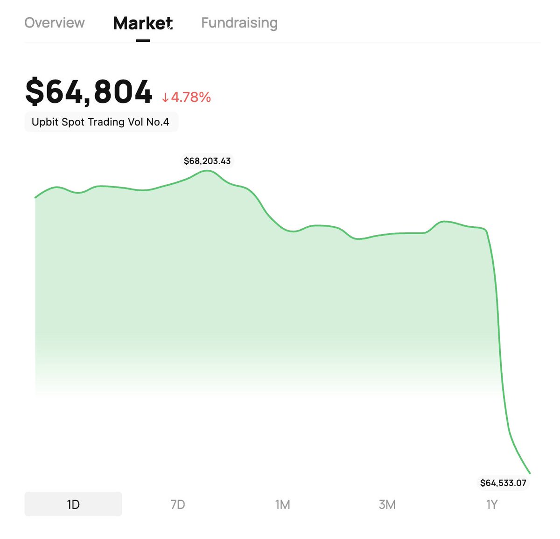The height and width of the screenshot is (539, 560).
Task: Click the 4.78% change percentage
Action: click(191, 97)
